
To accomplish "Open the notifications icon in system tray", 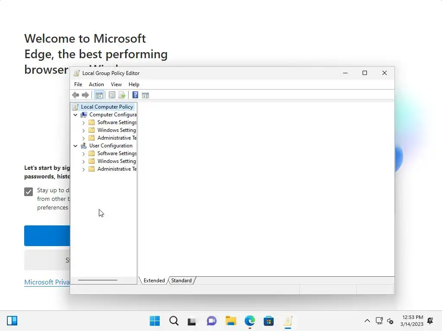I will coord(430,321).
